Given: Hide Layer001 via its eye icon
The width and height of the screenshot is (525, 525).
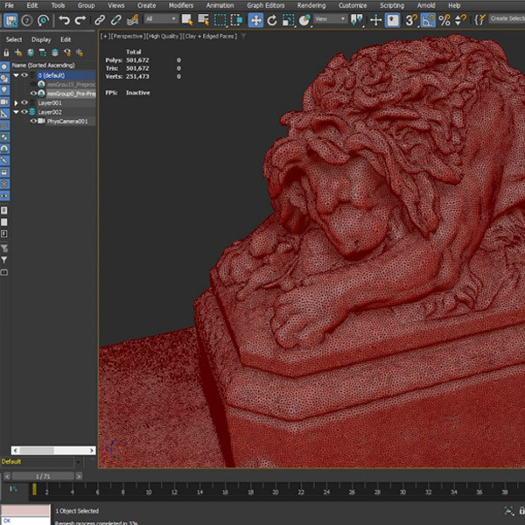Looking at the screenshot, I should (x=24, y=102).
